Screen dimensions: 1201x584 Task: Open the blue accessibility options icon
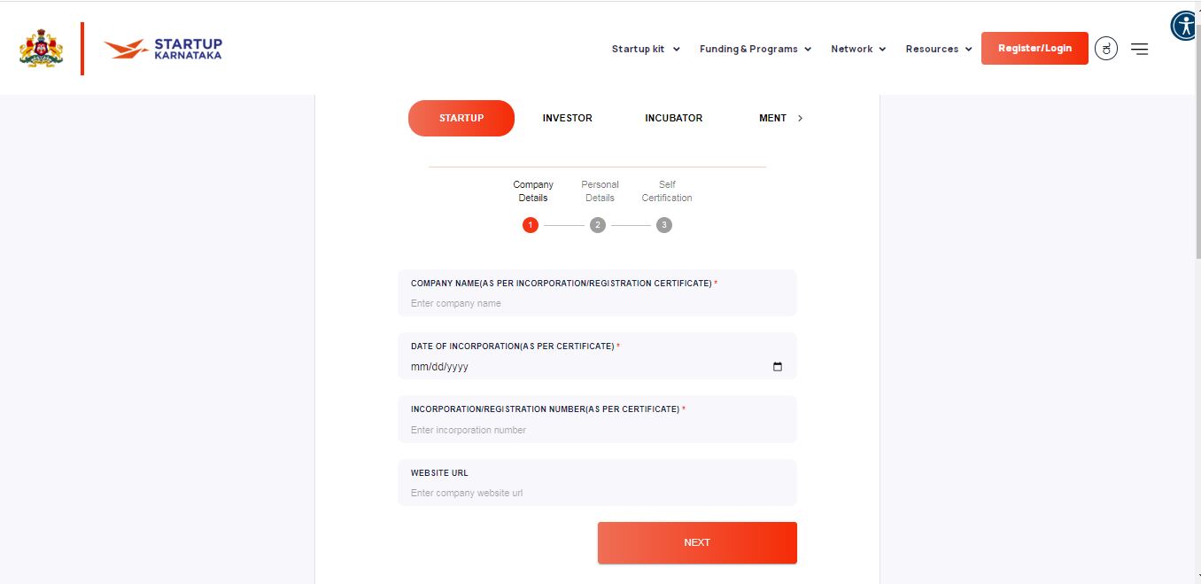pos(1184,26)
